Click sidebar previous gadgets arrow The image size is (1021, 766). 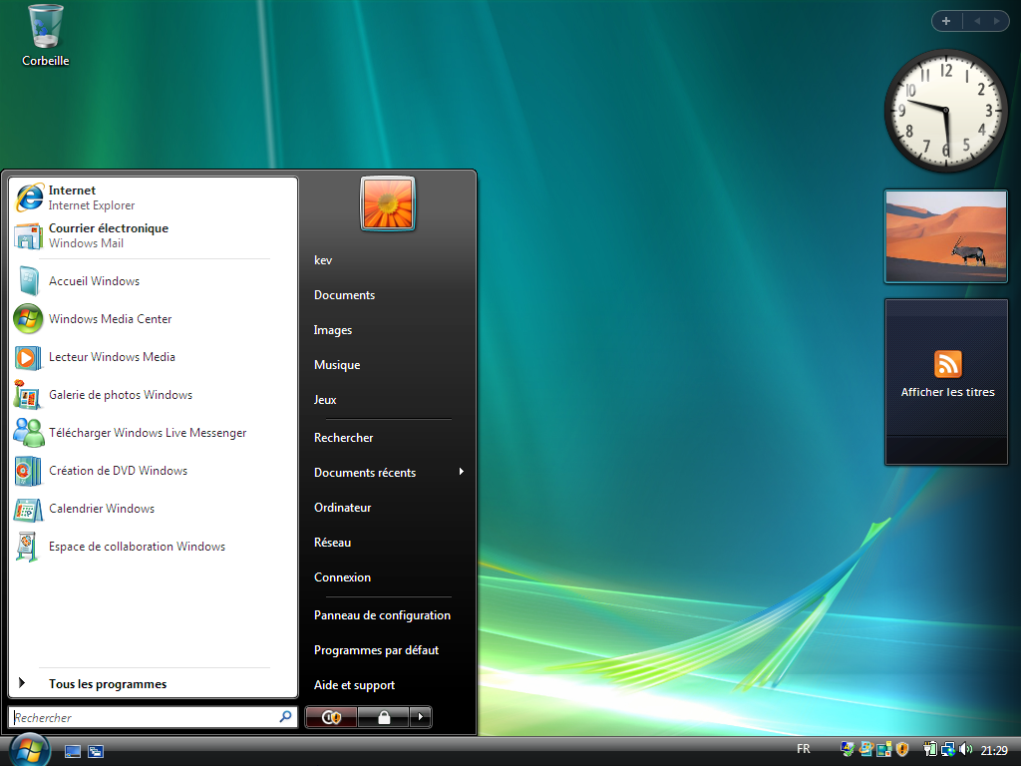tap(977, 21)
